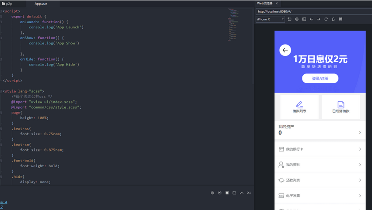Switch to the Web浏览器 tab
Screen dimensions: 372x210
pyautogui.click(x=265, y=3)
